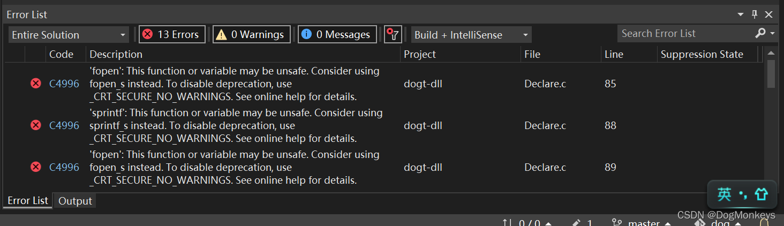Select the Error List tab
Viewport: 784px width, 226px height.
[28, 201]
